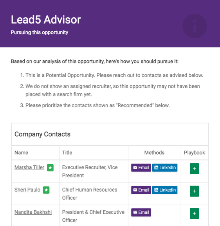
Task: Click the Methods column header
Action: tap(154, 153)
